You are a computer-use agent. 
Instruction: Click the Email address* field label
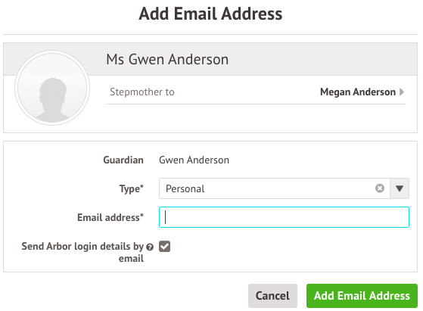tap(110, 217)
